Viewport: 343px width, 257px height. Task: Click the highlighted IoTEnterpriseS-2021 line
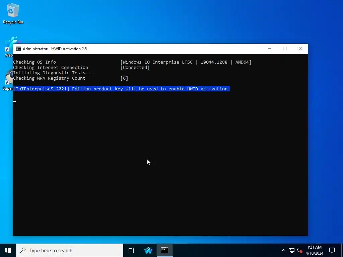coord(122,89)
